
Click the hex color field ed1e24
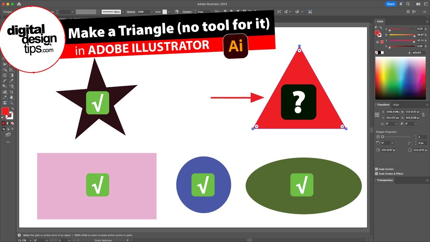(419, 53)
